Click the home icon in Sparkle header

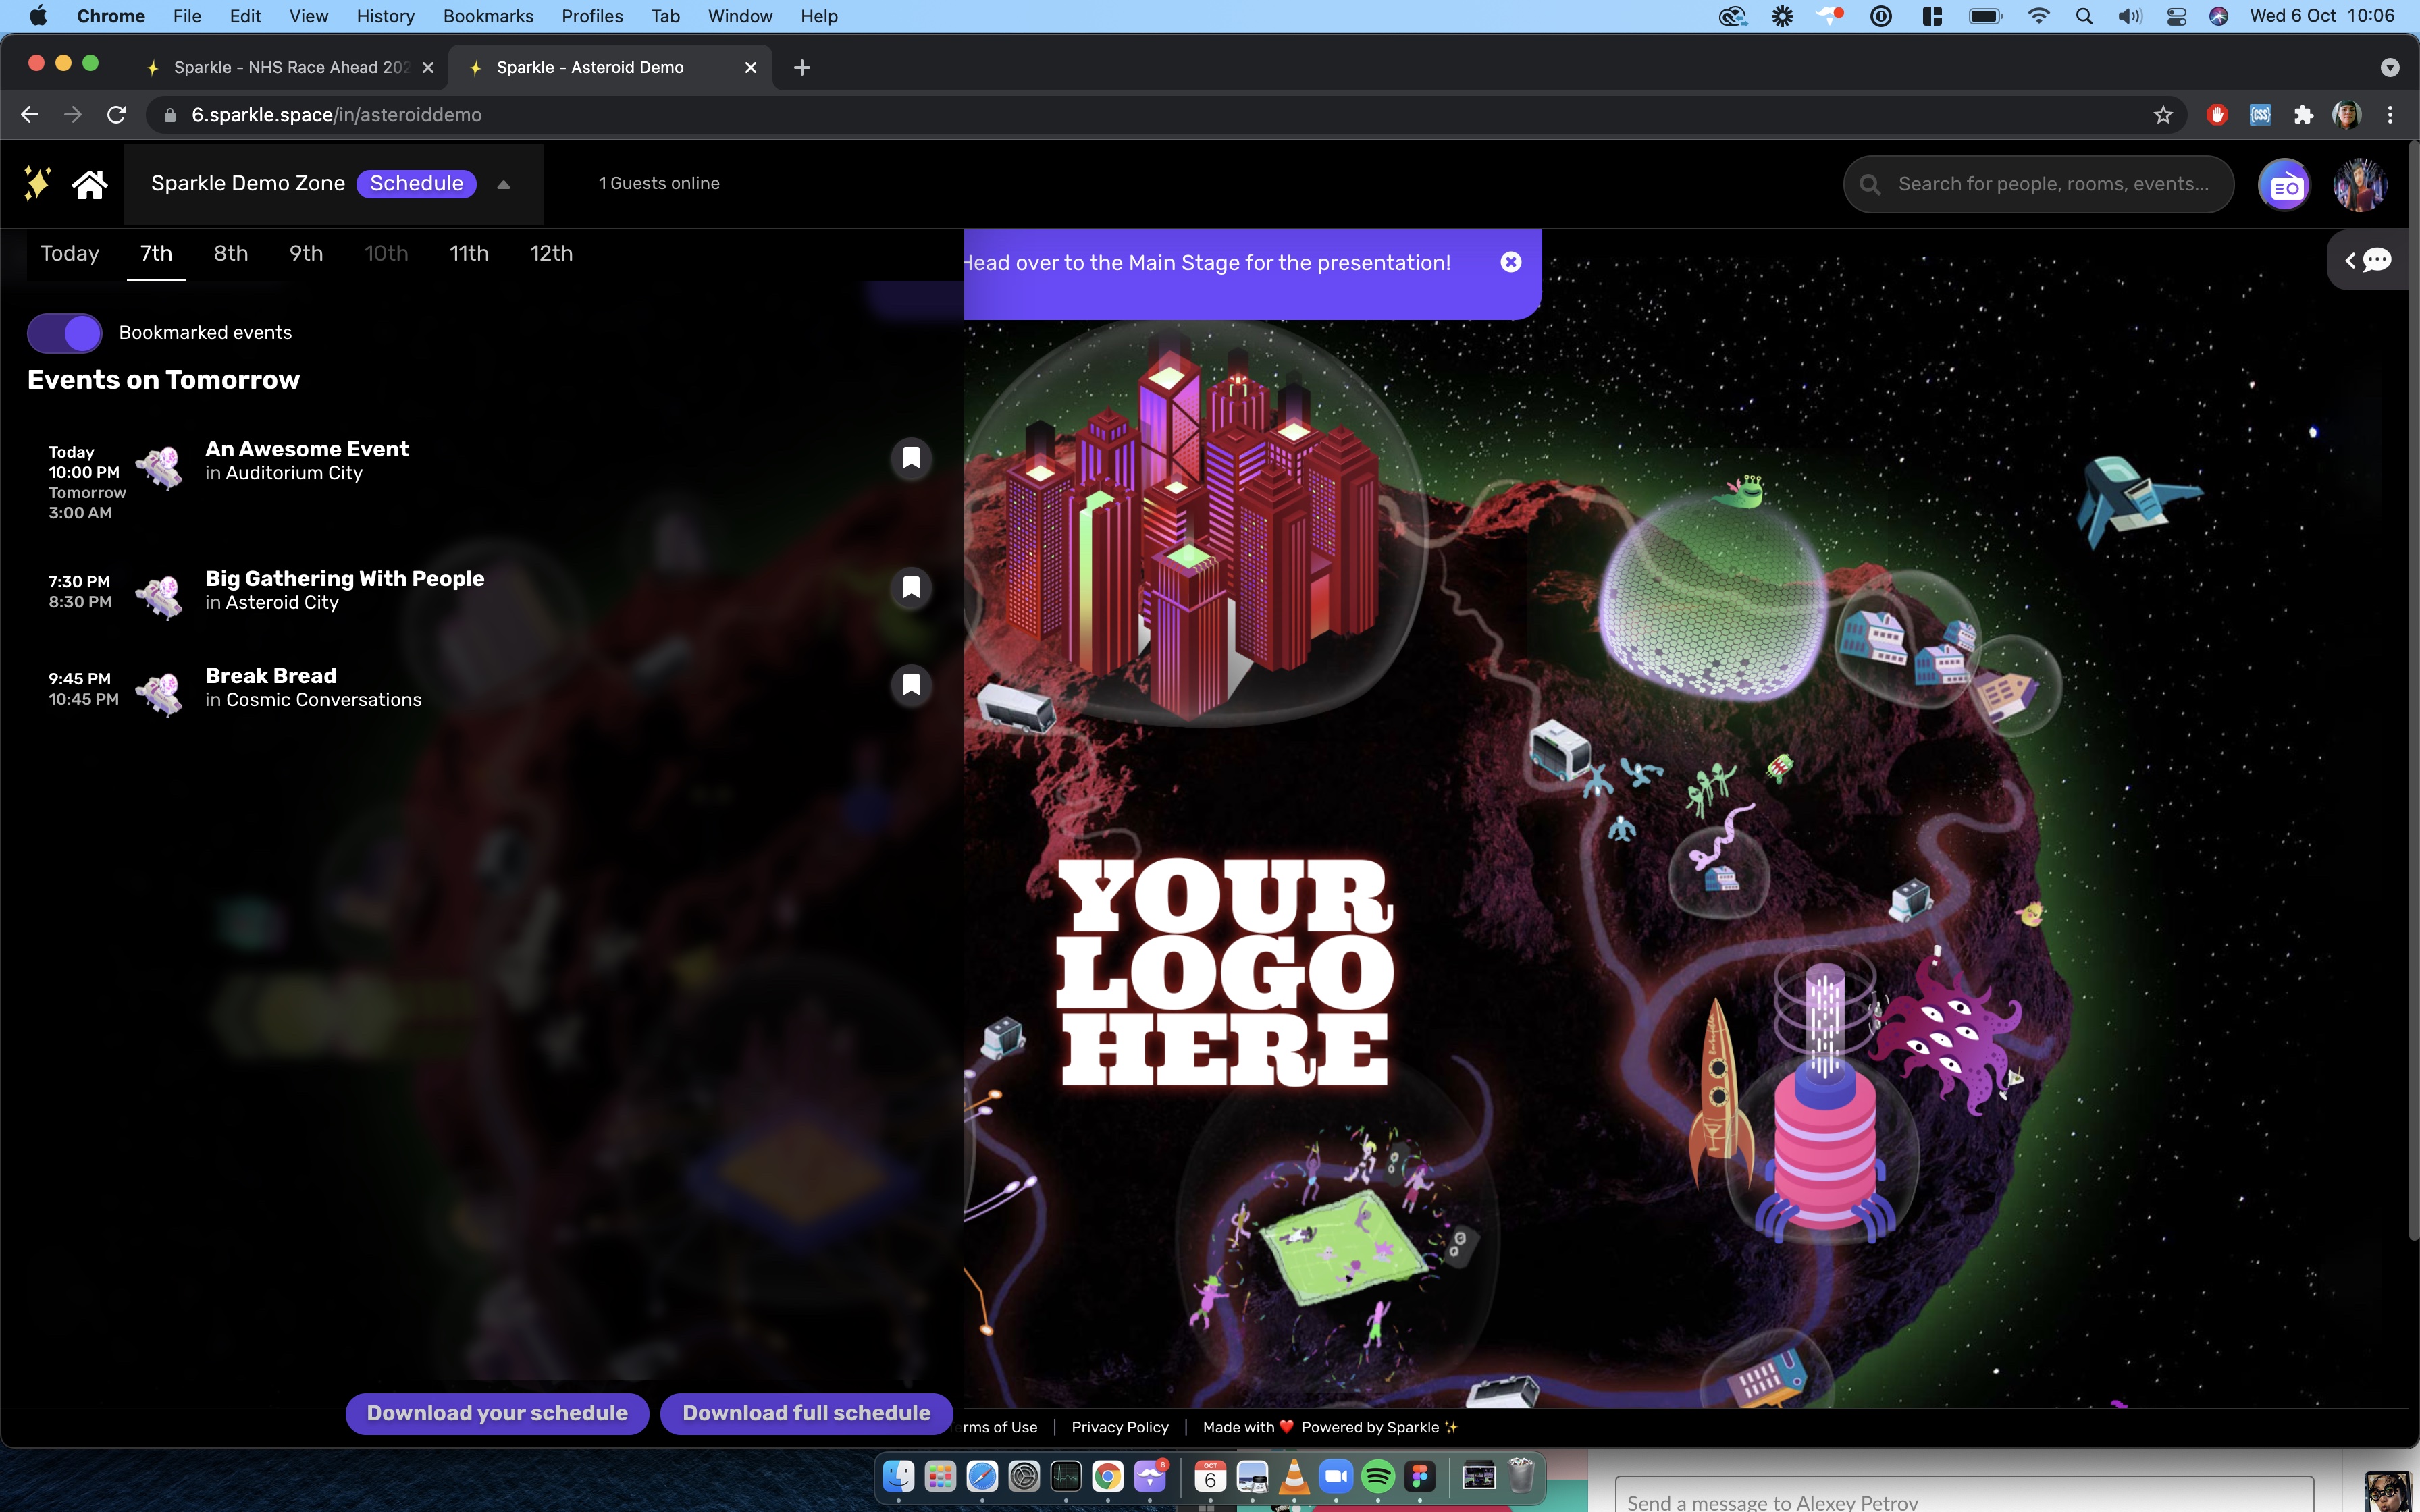[89, 184]
